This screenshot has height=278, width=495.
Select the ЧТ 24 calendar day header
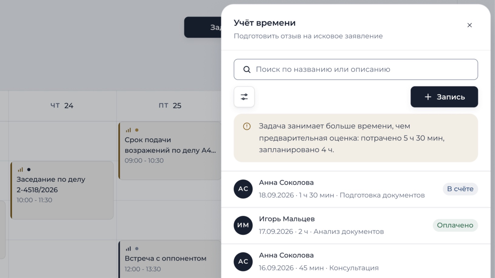pyautogui.click(x=62, y=106)
